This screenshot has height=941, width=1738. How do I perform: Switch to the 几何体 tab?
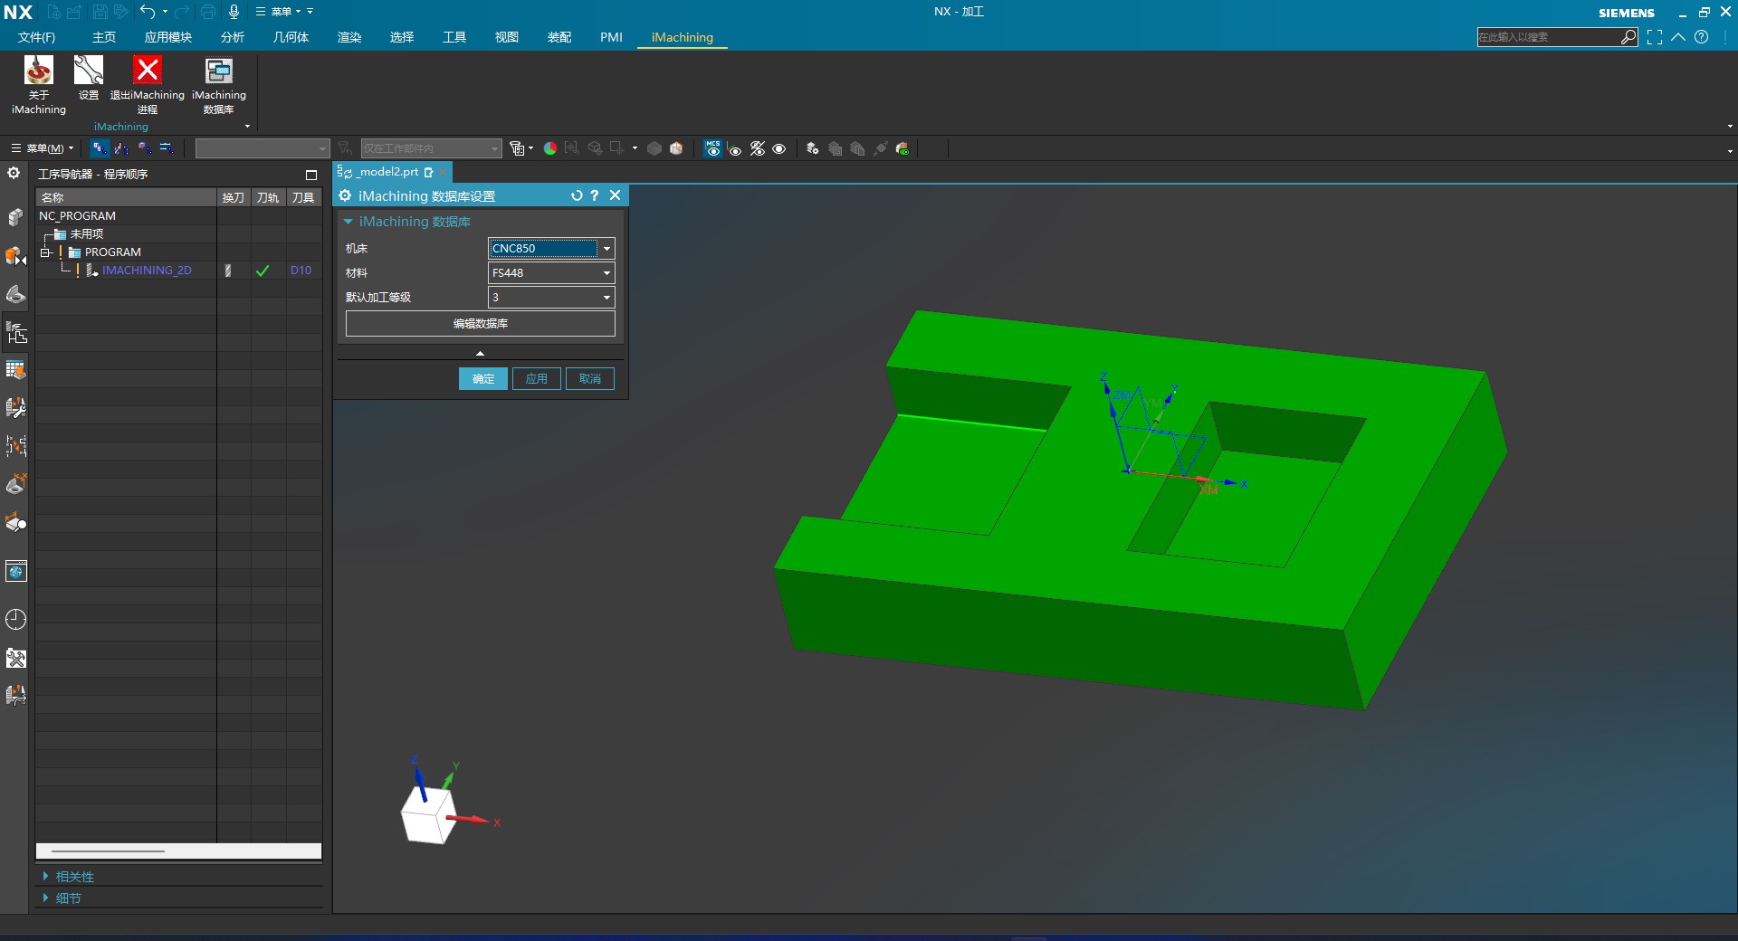[x=291, y=37]
